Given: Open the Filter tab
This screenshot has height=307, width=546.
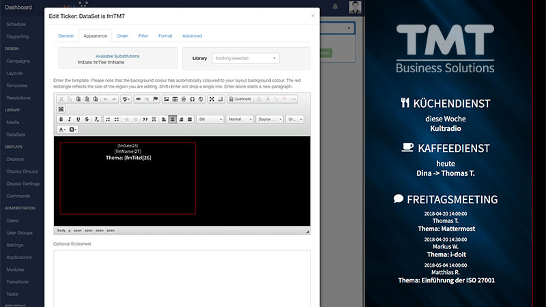Looking at the screenshot, I should click(143, 36).
